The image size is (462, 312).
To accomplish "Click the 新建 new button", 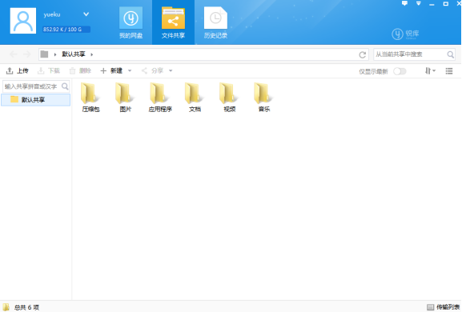I will tap(111, 70).
